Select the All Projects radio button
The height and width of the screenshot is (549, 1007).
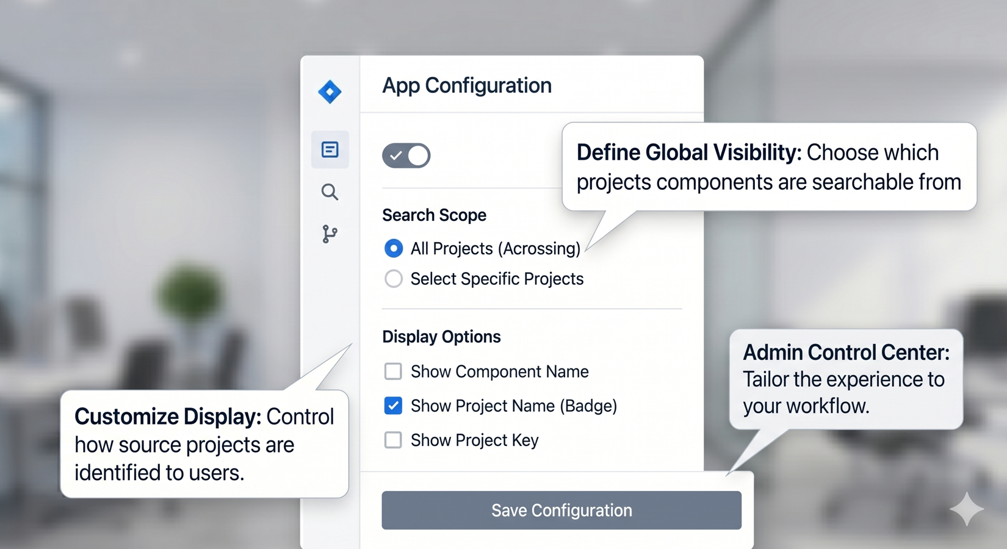coord(394,248)
